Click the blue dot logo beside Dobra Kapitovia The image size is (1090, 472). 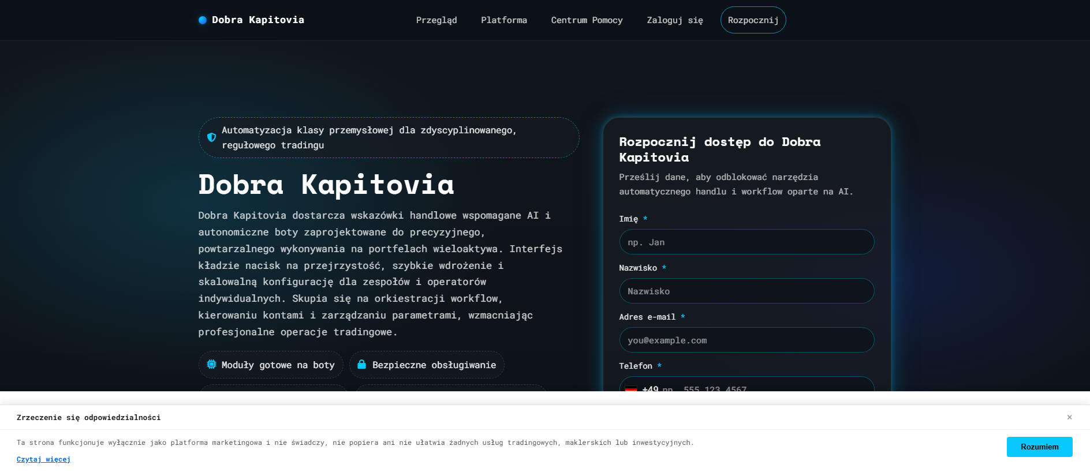click(x=203, y=20)
